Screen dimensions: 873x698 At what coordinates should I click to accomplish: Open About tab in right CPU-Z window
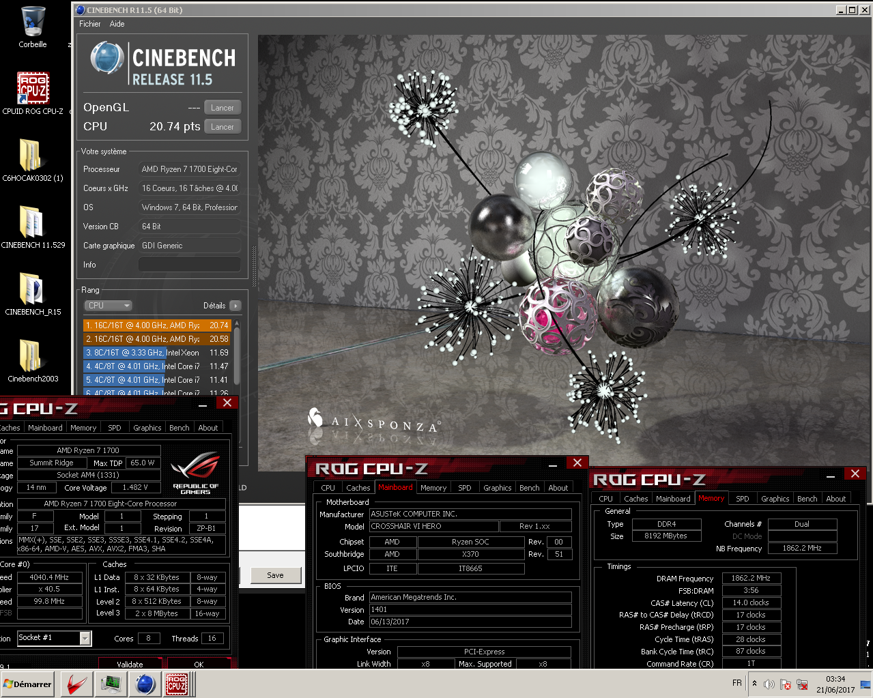coord(836,499)
